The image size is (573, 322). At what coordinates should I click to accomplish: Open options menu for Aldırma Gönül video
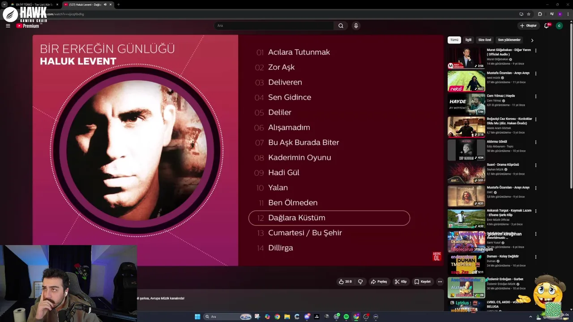click(x=535, y=142)
